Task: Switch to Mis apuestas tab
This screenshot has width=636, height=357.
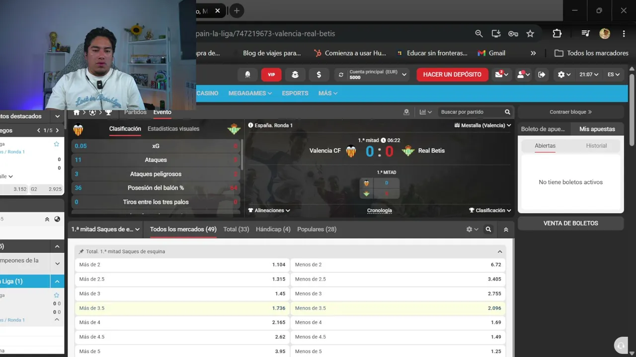Action: pos(597,129)
